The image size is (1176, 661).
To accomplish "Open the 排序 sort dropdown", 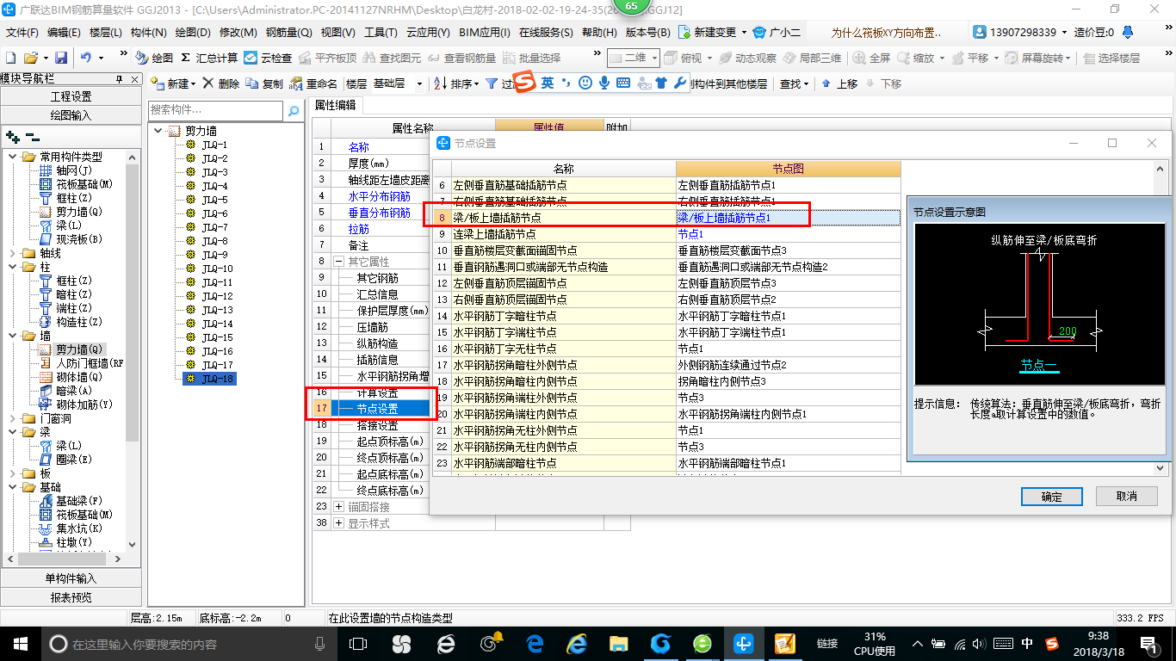I will 455,83.
